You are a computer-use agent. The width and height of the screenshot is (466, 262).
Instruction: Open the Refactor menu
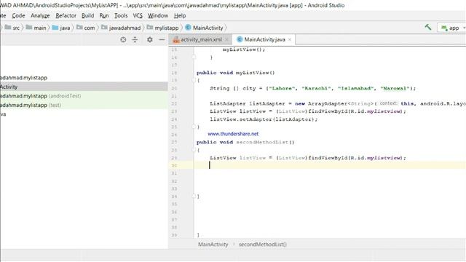point(66,15)
